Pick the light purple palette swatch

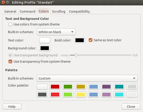[x=106, y=95]
